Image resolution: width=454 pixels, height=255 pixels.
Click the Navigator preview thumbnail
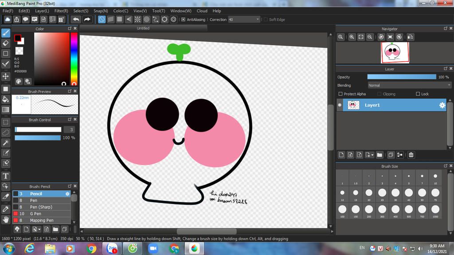[395, 52]
